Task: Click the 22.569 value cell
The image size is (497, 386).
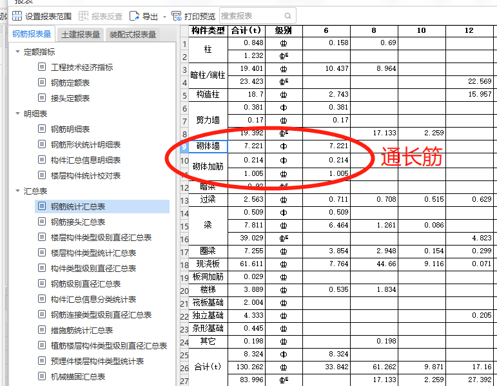Action: (x=470, y=81)
